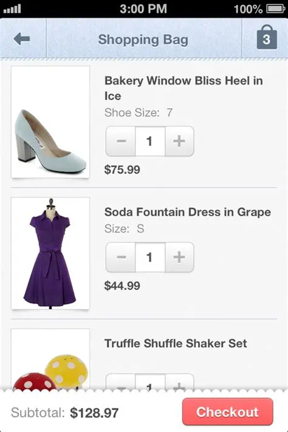
Task: Open the mushroom shaker set thumbnail
Action: pos(50,360)
